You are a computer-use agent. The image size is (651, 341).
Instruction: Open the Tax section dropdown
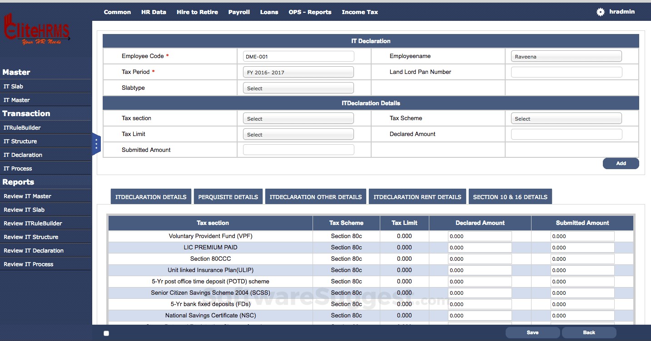(298, 118)
